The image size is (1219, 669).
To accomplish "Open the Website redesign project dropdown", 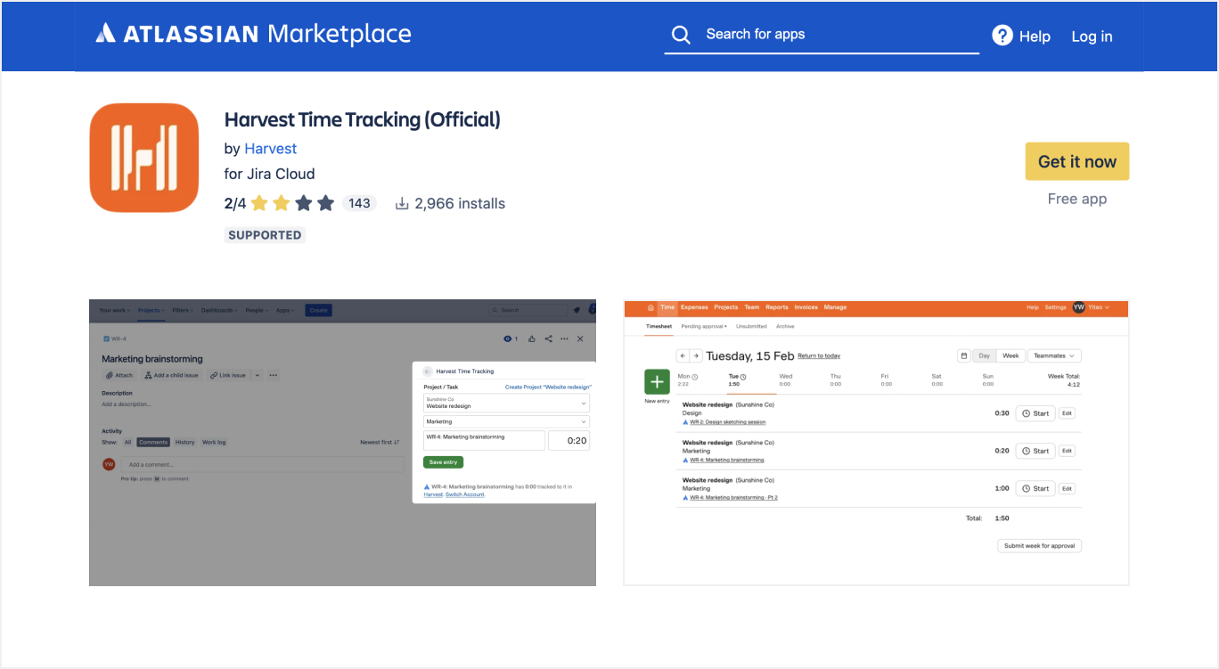I will pyautogui.click(x=505, y=403).
